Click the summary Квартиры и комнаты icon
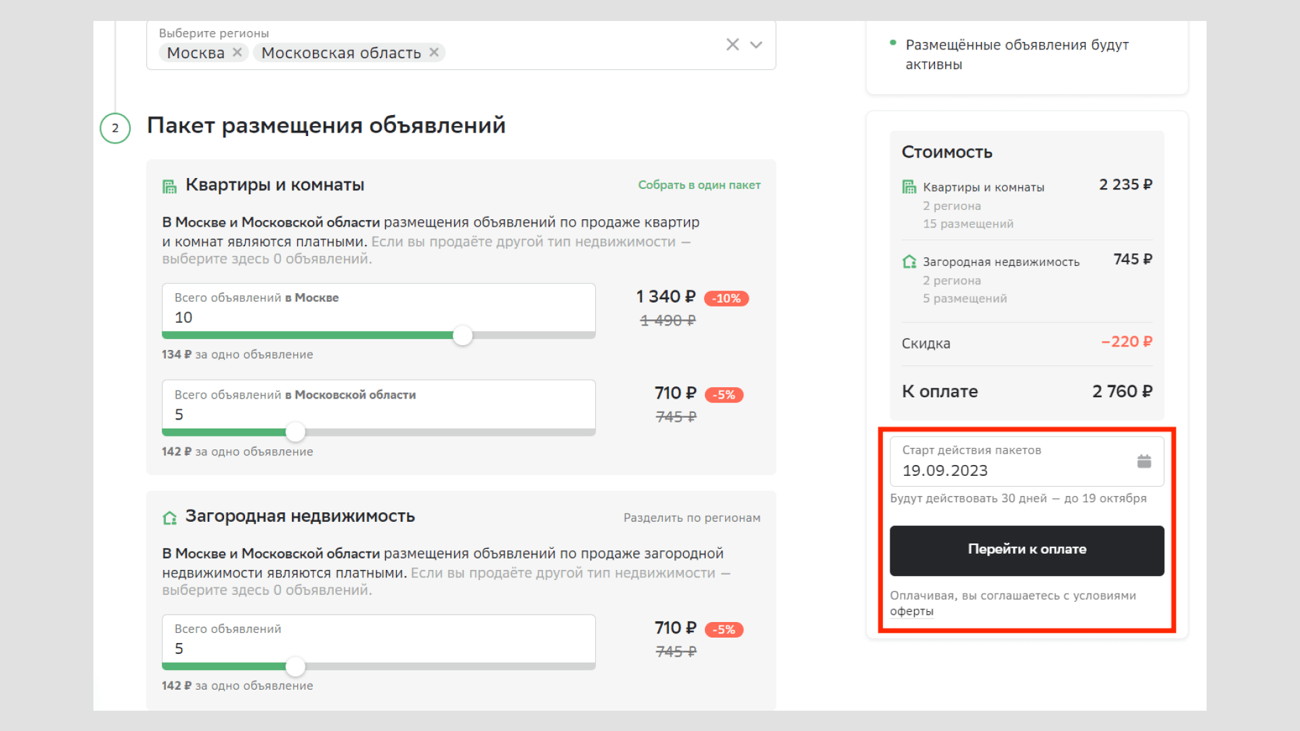 point(909,187)
